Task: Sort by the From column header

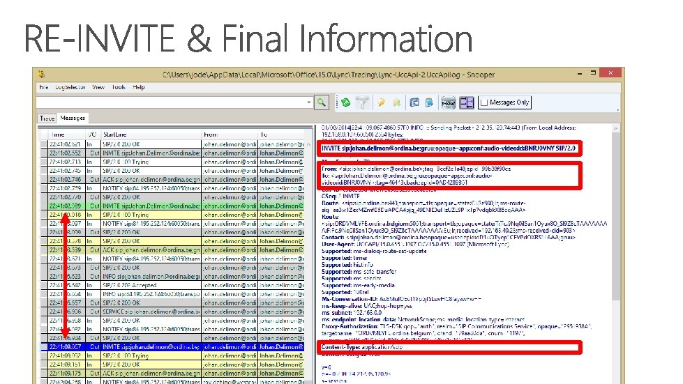Action: (x=229, y=135)
